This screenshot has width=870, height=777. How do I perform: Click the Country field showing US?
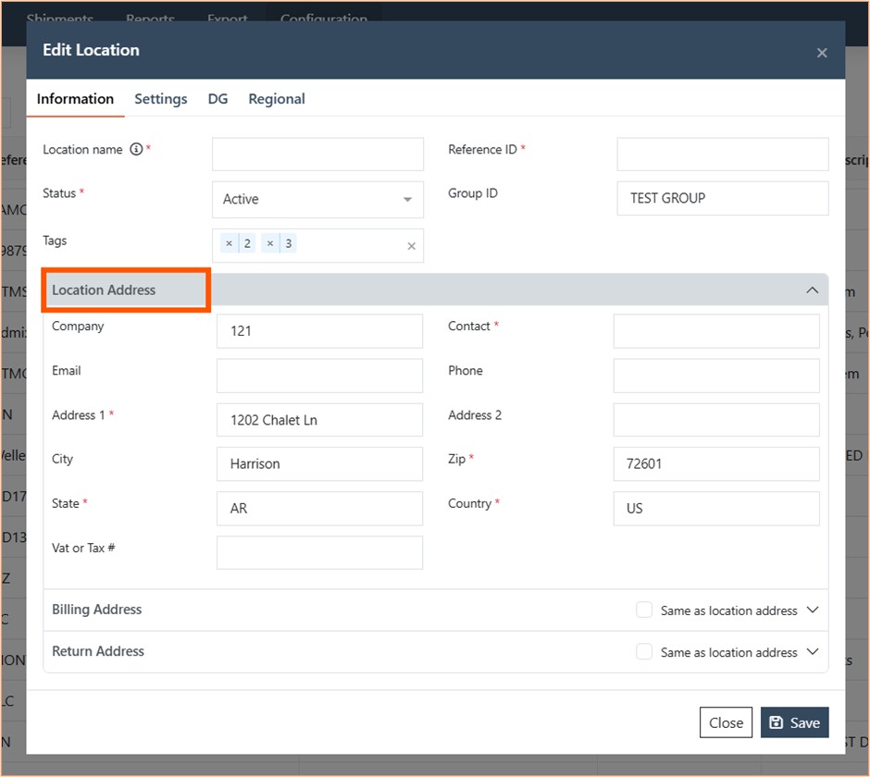pyautogui.click(x=716, y=509)
